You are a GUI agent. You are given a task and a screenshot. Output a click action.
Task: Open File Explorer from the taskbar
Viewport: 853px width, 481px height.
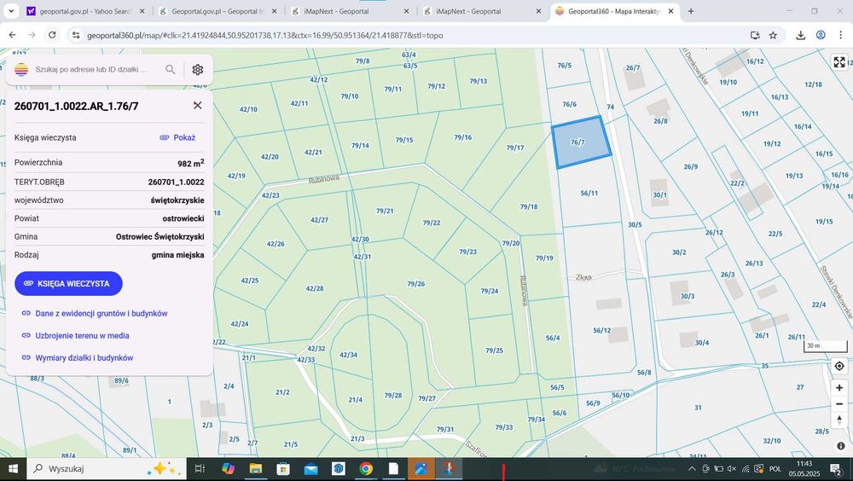[x=256, y=468]
